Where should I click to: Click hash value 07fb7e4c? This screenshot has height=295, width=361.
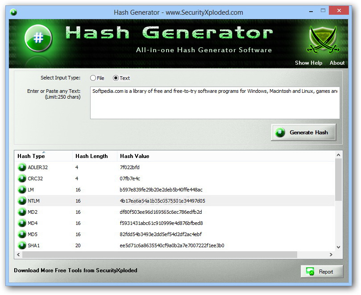[x=130, y=179]
